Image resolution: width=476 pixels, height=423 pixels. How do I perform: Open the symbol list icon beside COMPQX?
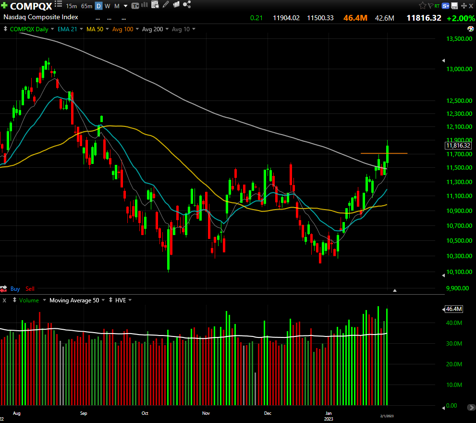click(58, 4)
